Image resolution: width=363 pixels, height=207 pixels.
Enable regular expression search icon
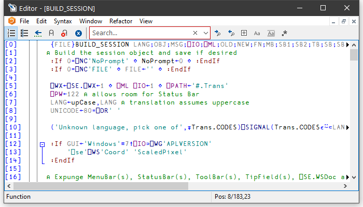[284, 33]
